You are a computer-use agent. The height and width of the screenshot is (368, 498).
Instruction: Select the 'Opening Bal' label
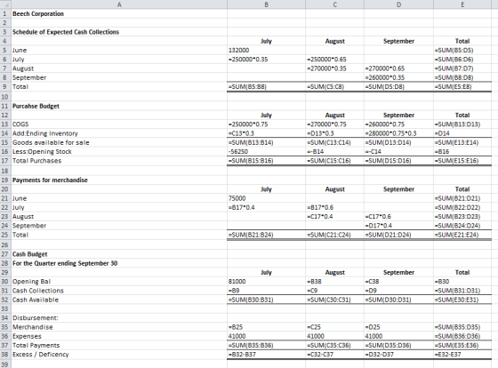119,281
